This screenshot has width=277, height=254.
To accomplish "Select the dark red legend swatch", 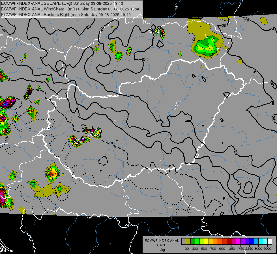I will point(229,241).
